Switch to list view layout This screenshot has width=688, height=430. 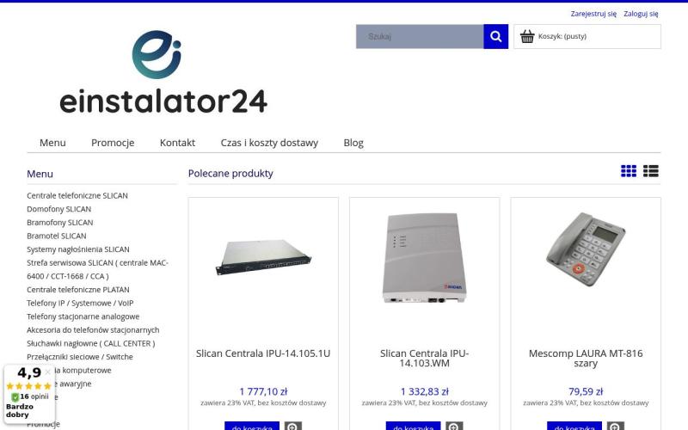pos(651,171)
